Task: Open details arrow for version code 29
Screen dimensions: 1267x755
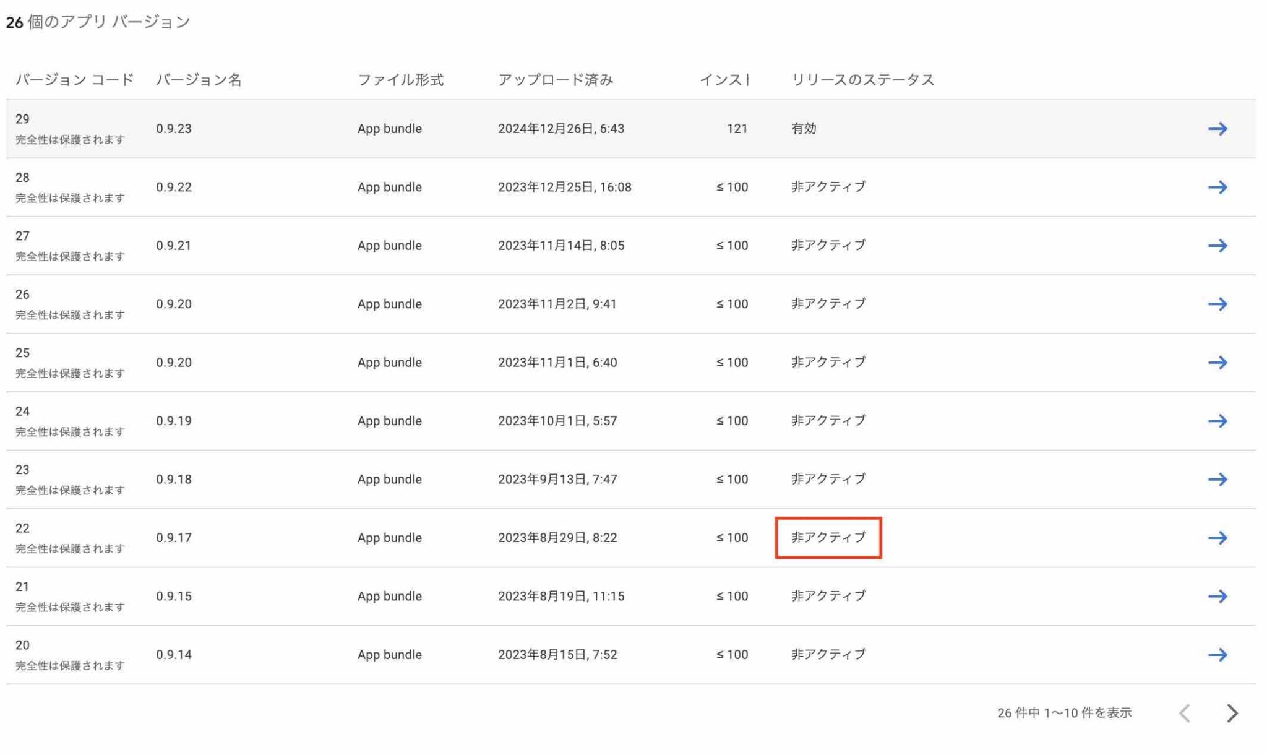Action: (1218, 129)
